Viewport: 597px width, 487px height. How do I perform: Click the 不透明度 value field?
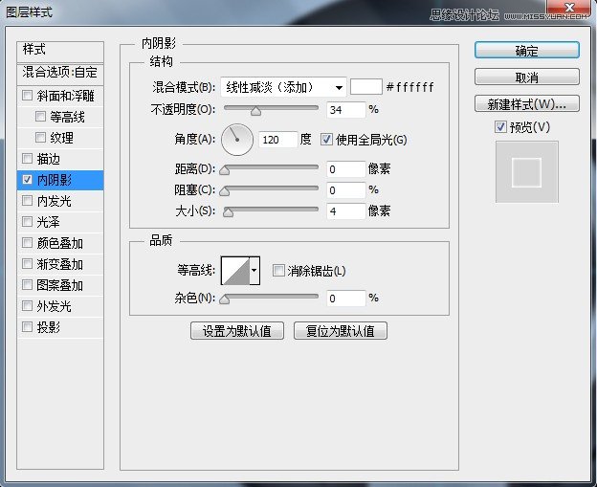[x=345, y=110]
